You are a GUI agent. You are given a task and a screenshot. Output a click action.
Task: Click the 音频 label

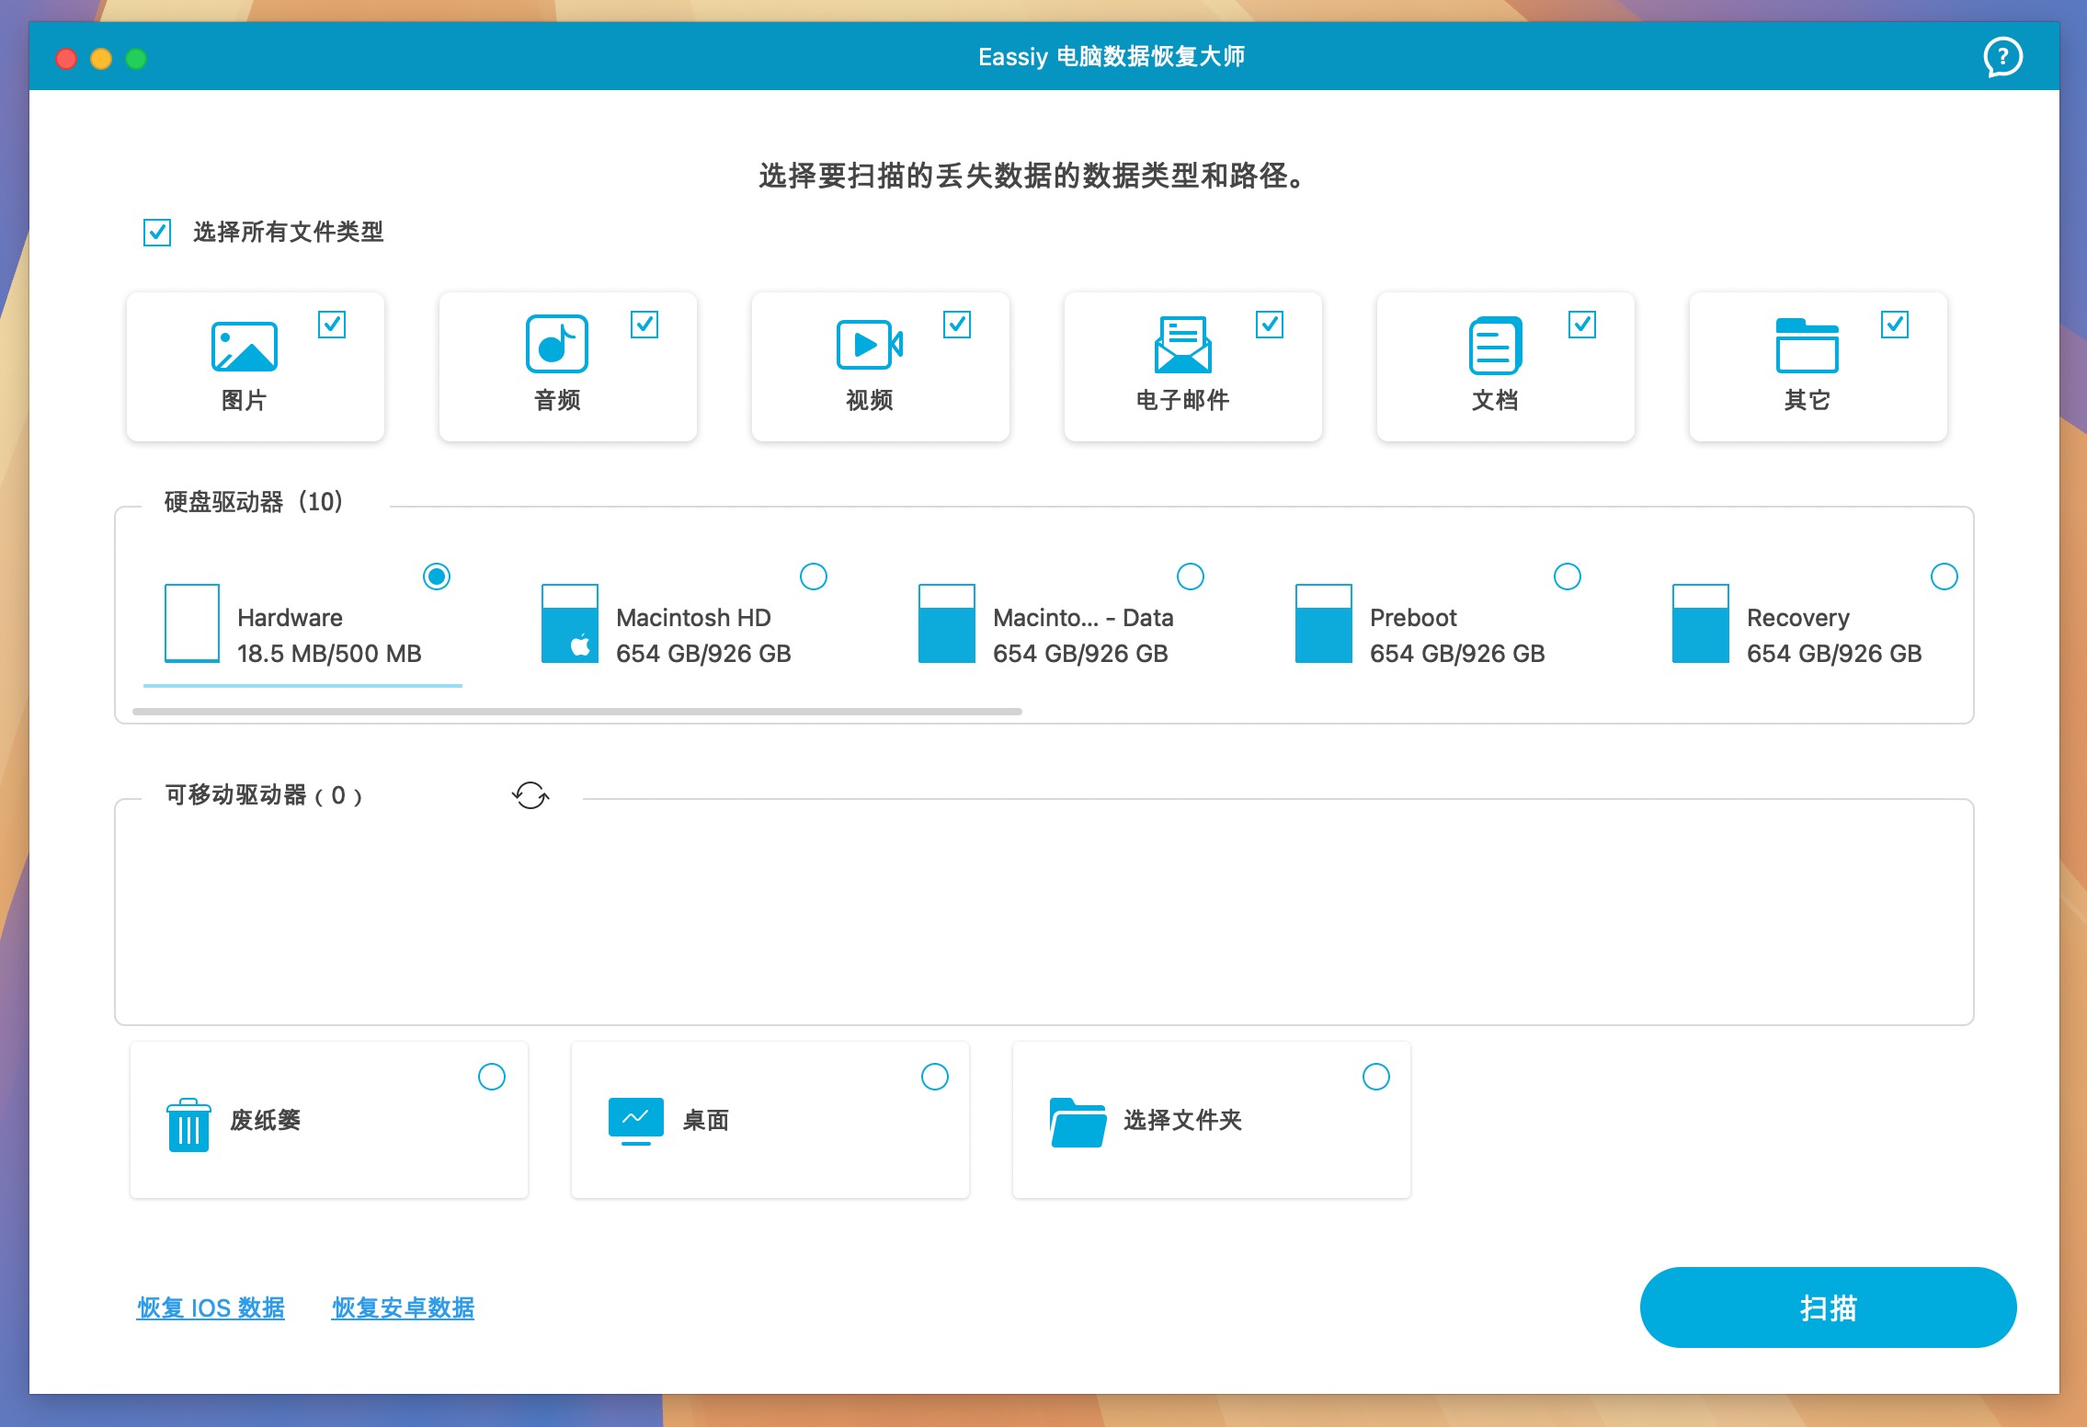[x=557, y=400]
